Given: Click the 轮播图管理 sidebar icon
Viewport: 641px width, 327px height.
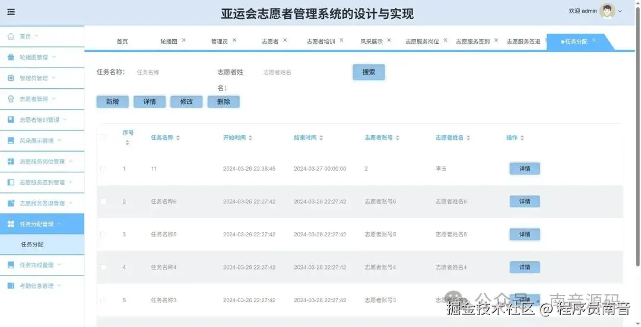Looking at the screenshot, I should (11, 57).
